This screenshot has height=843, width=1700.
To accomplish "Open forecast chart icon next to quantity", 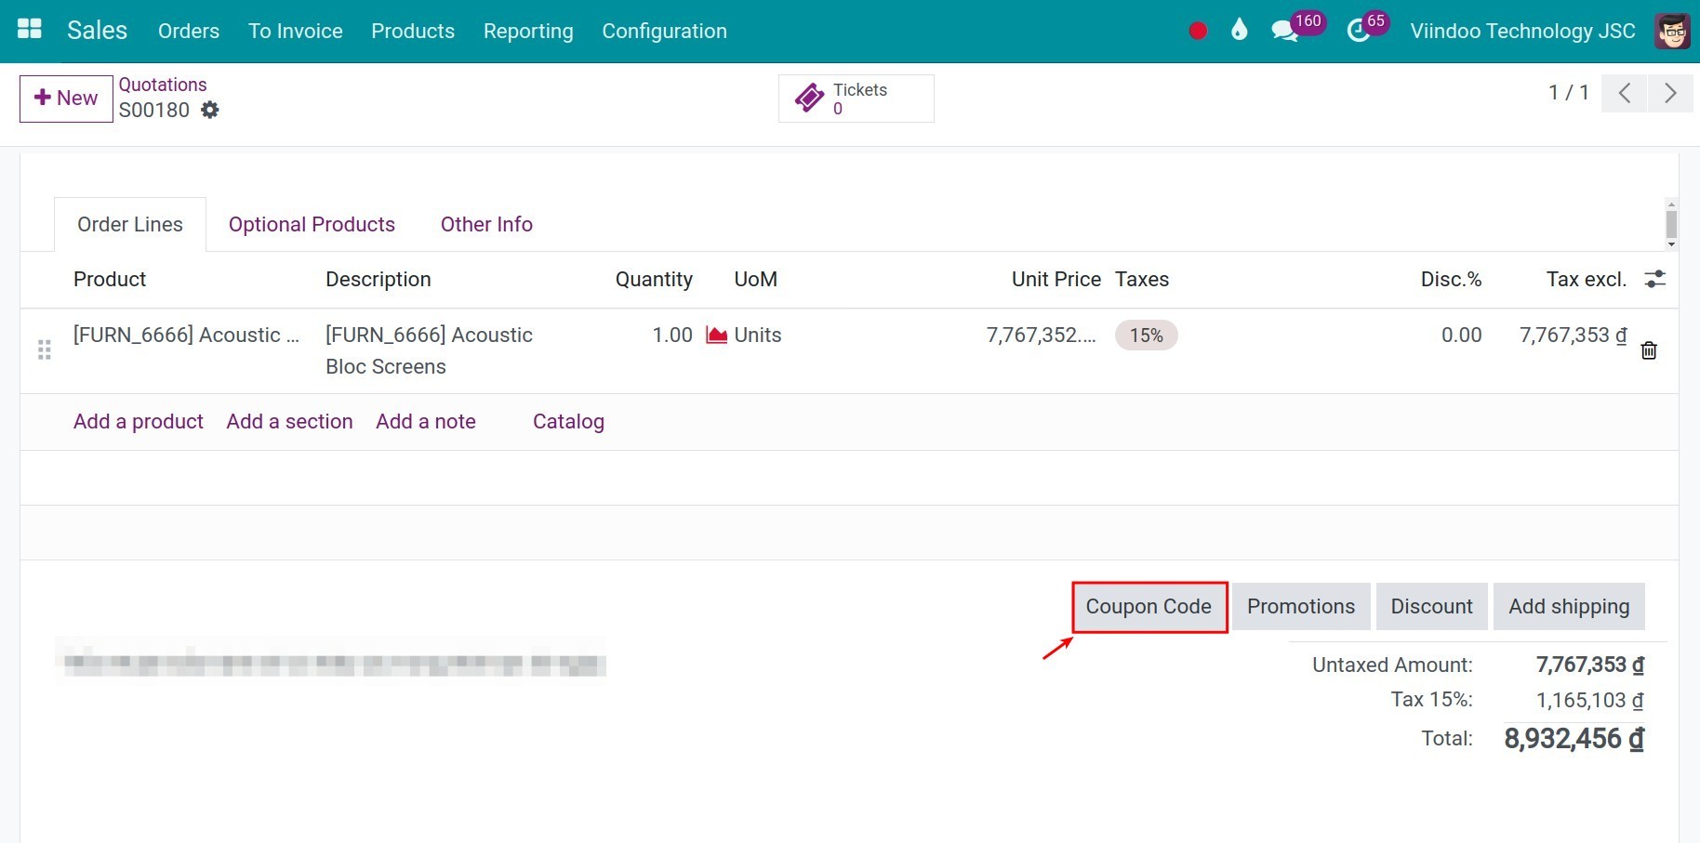I will pos(716,335).
